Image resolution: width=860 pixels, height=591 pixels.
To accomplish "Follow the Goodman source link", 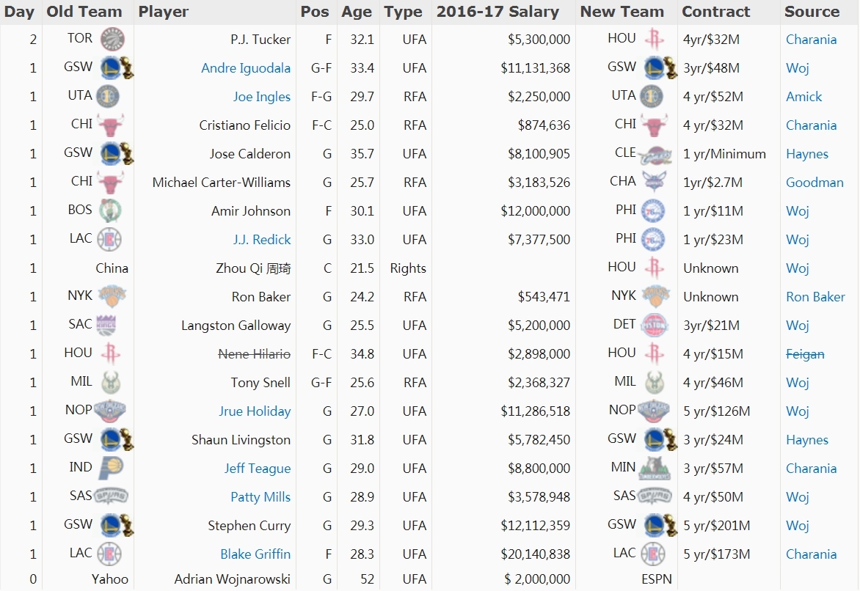I will click(815, 183).
